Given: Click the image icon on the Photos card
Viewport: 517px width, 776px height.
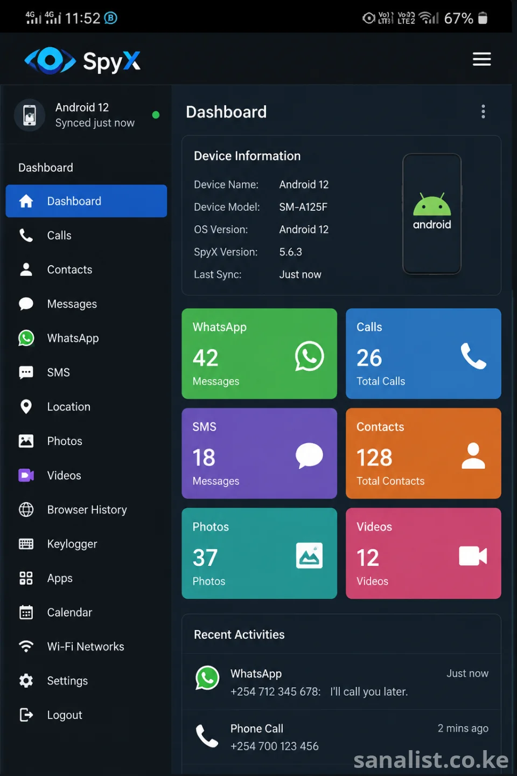Looking at the screenshot, I should (x=309, y=556).
